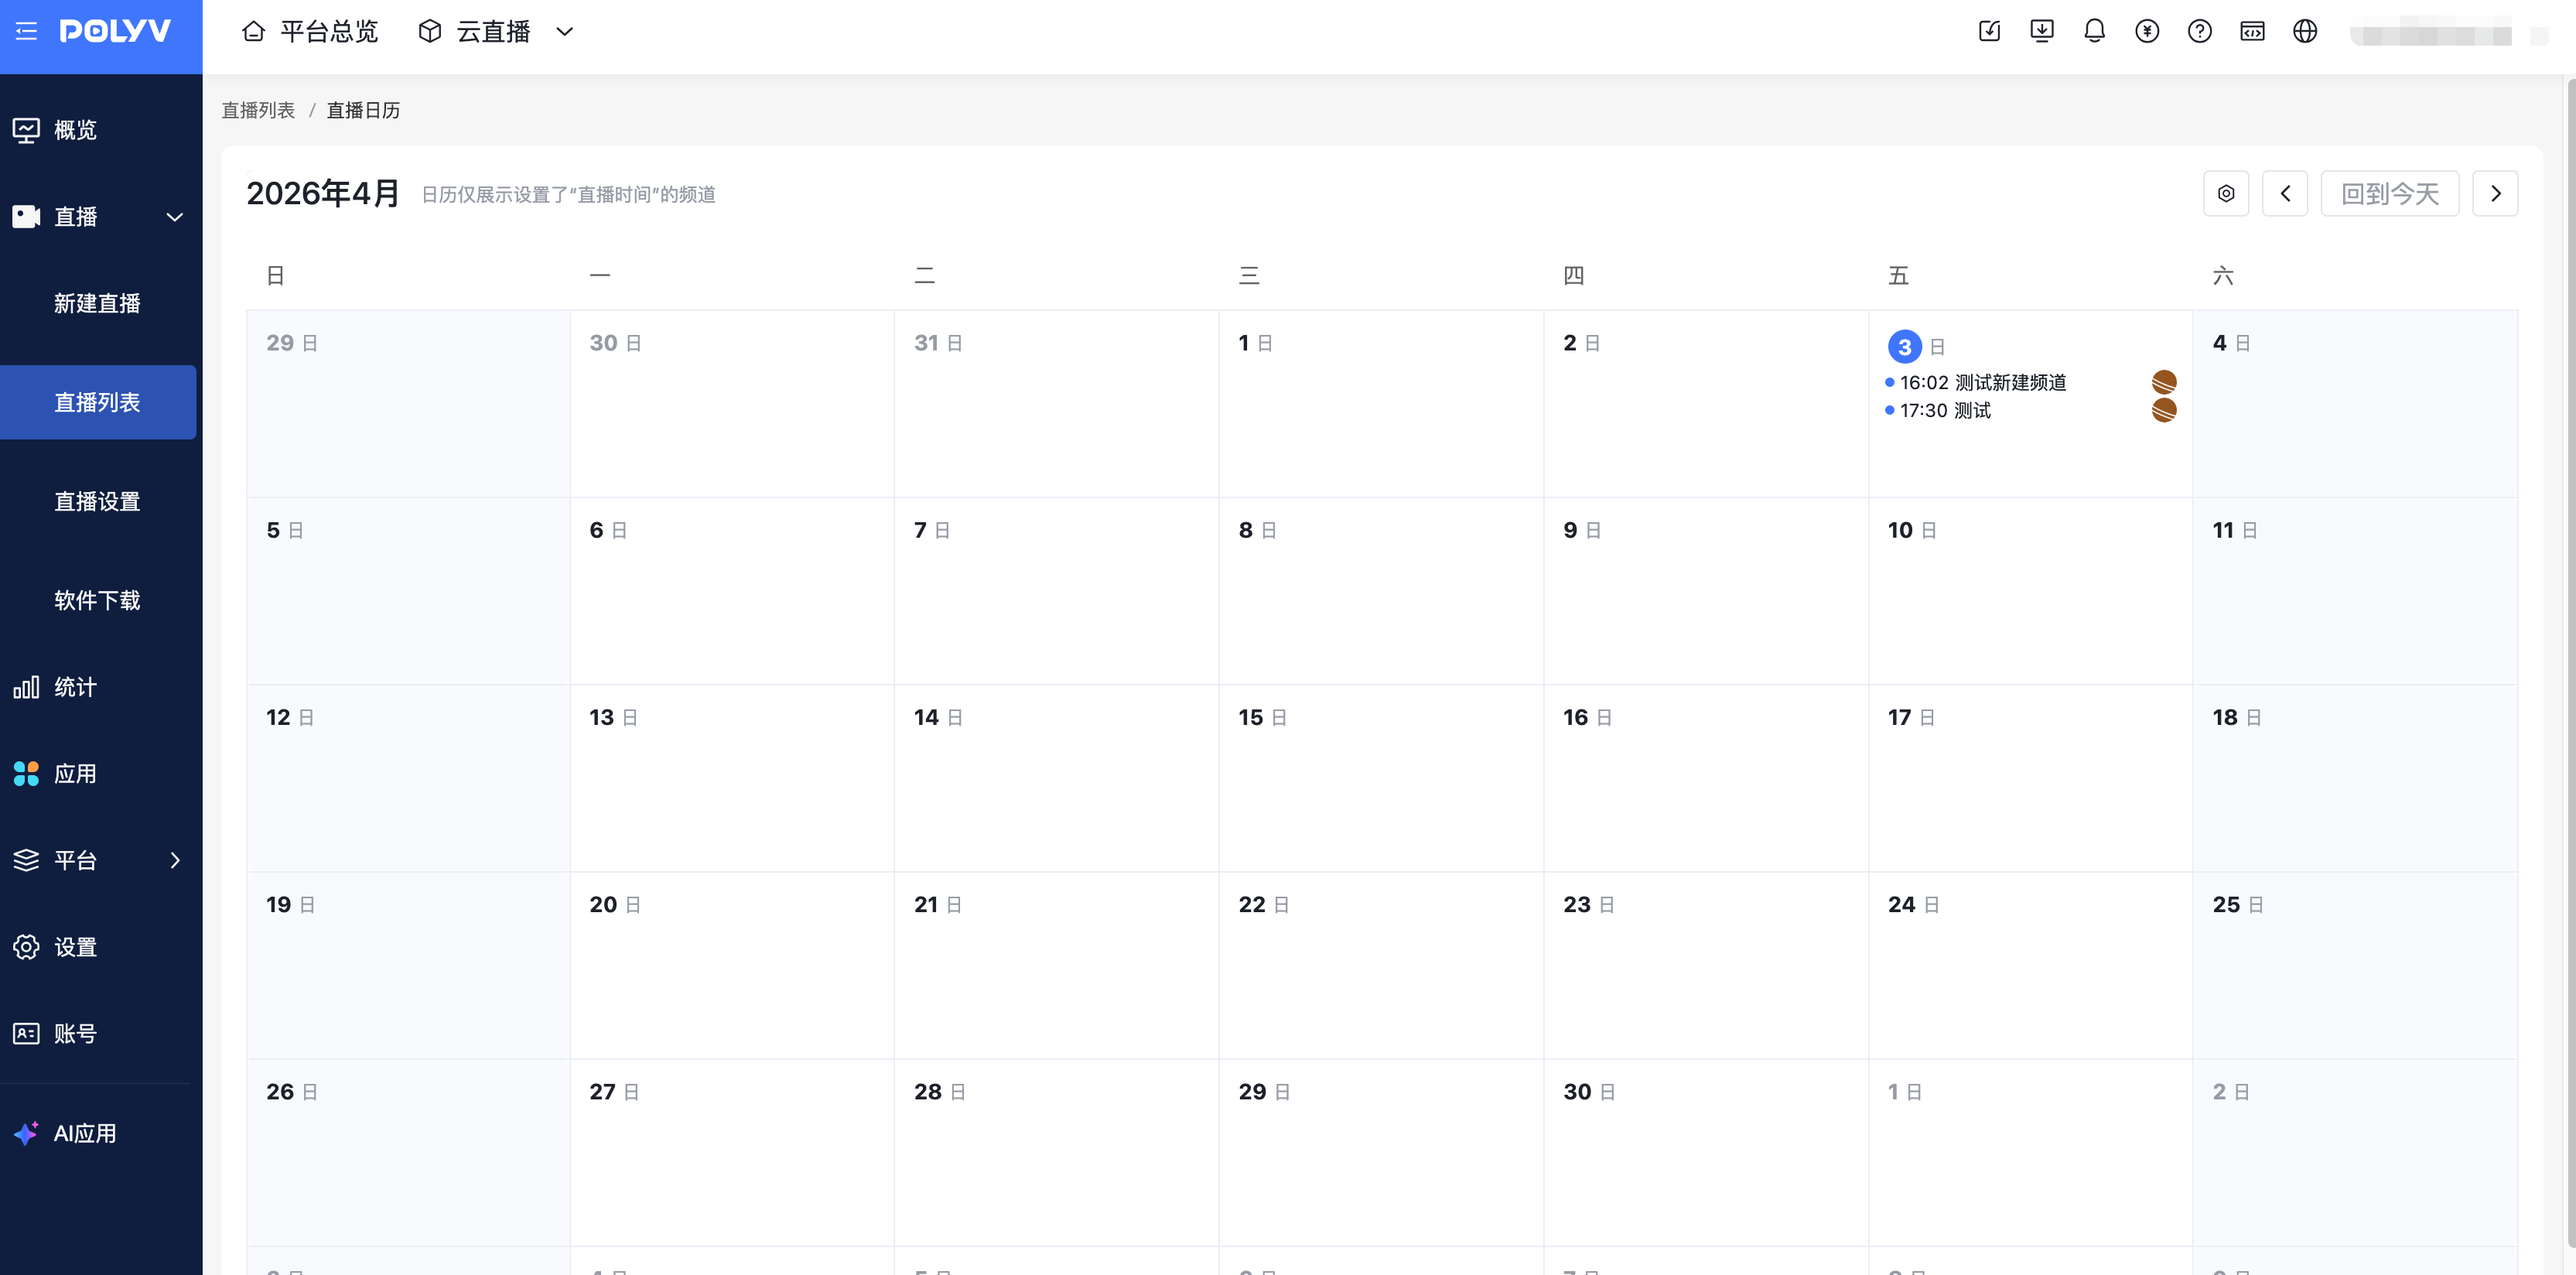2576x1275 pixels.
Task: Open the download center icon
Action: click(2042, 31)
